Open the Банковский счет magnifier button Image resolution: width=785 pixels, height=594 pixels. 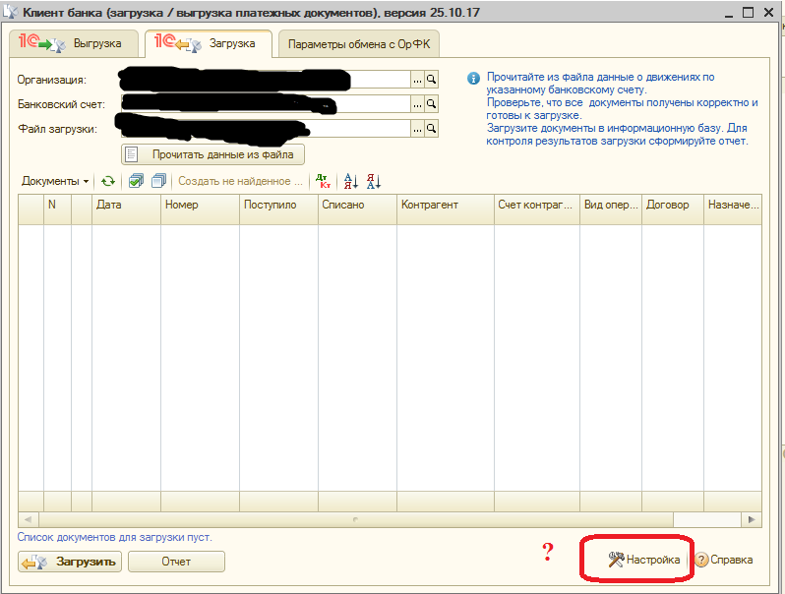pos(431,104)
